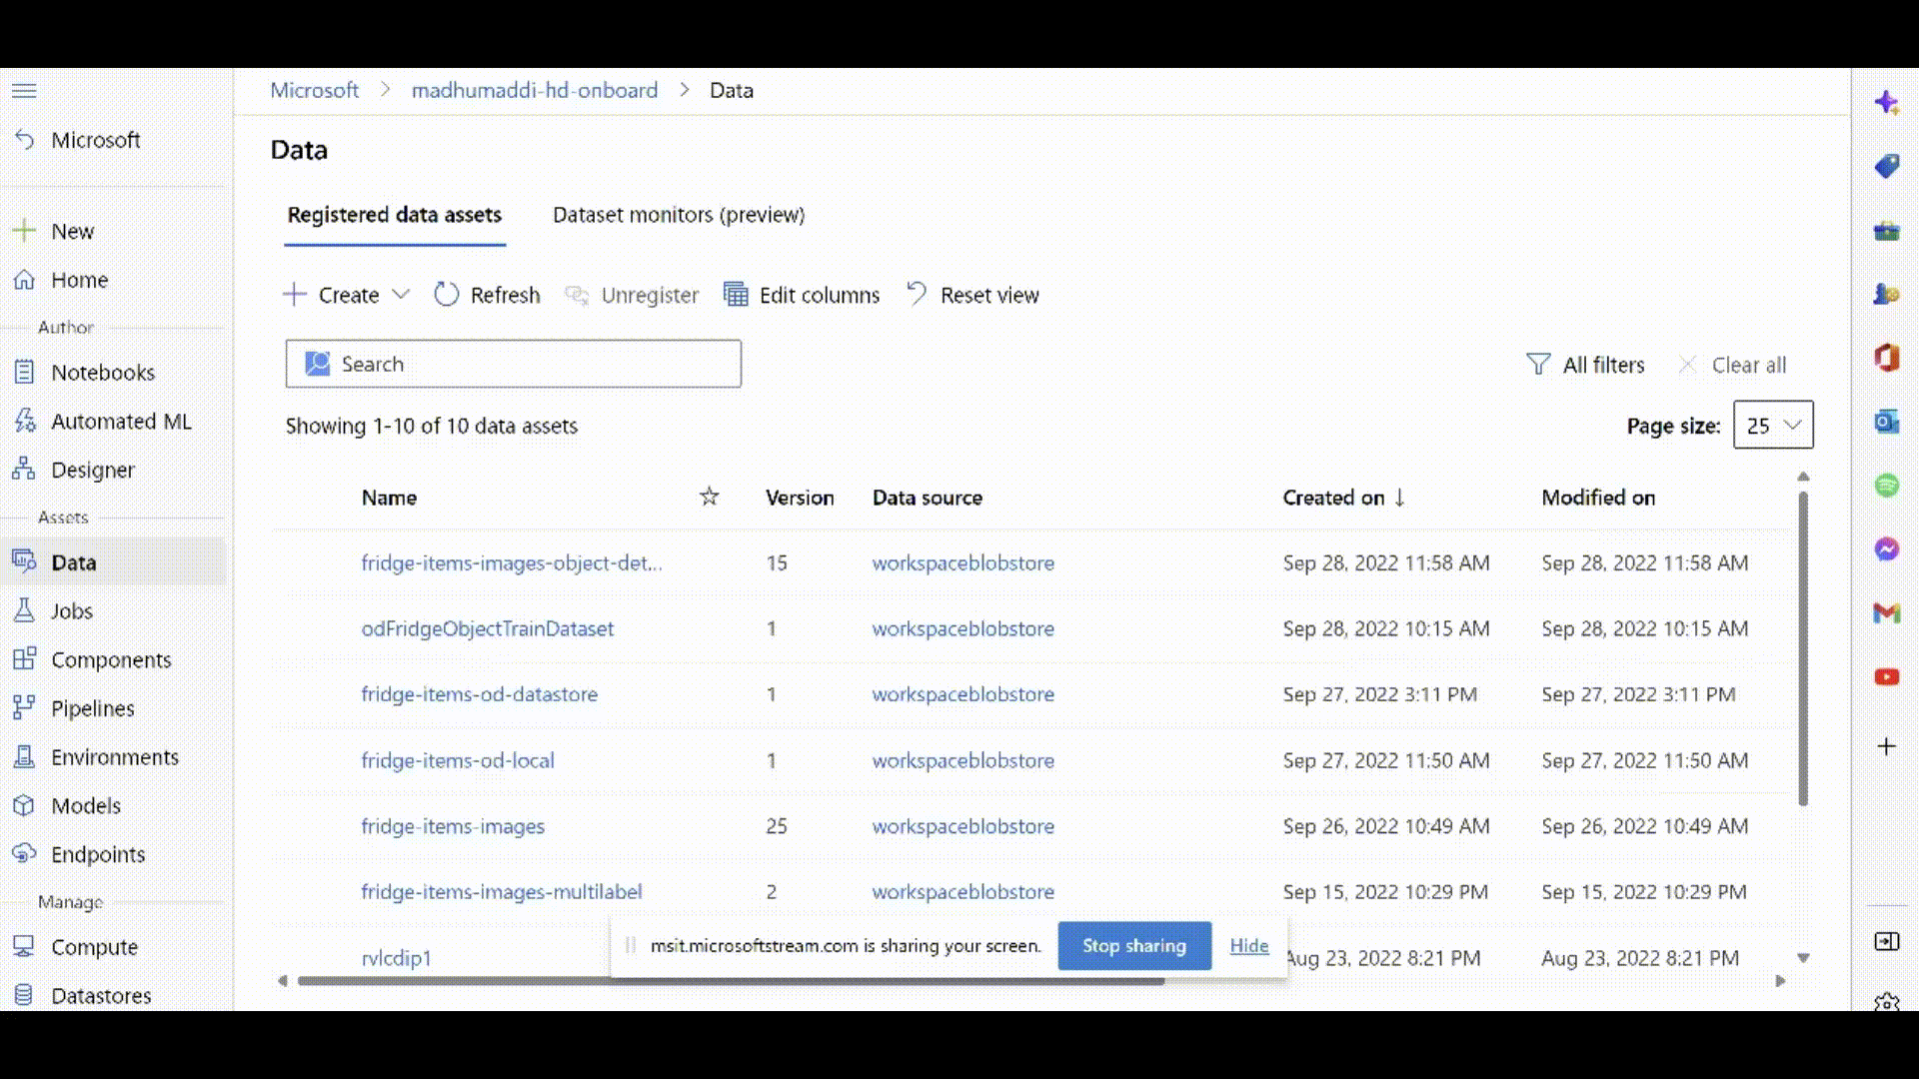
Task: Open Compute management section
Action: 94,946
